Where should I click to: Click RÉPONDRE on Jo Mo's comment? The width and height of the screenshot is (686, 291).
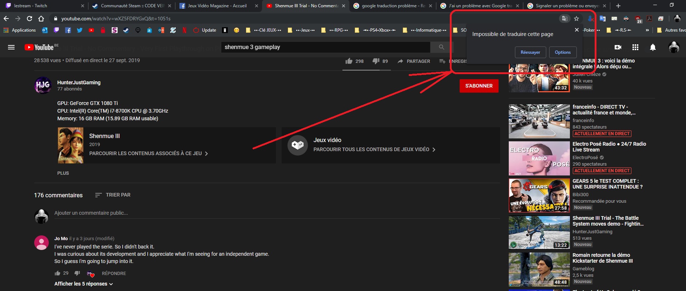114,274
